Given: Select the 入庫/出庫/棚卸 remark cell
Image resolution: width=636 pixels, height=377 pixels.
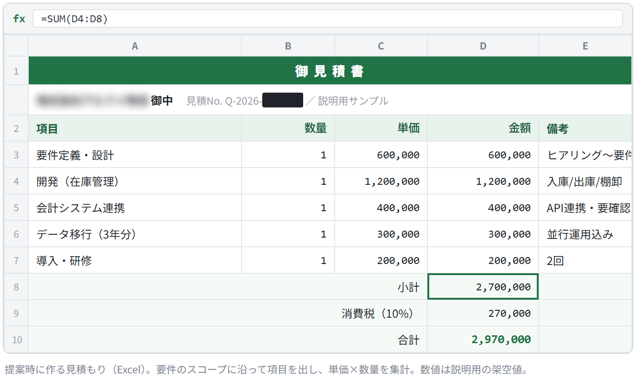Looking at the screenshot, I should click(585, 181).
